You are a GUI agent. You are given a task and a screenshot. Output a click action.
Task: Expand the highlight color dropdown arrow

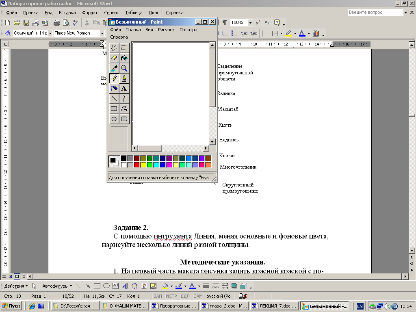(x=295, y=33)
